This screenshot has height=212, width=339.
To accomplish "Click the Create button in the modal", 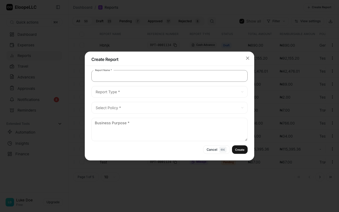I will coord(239,149).
